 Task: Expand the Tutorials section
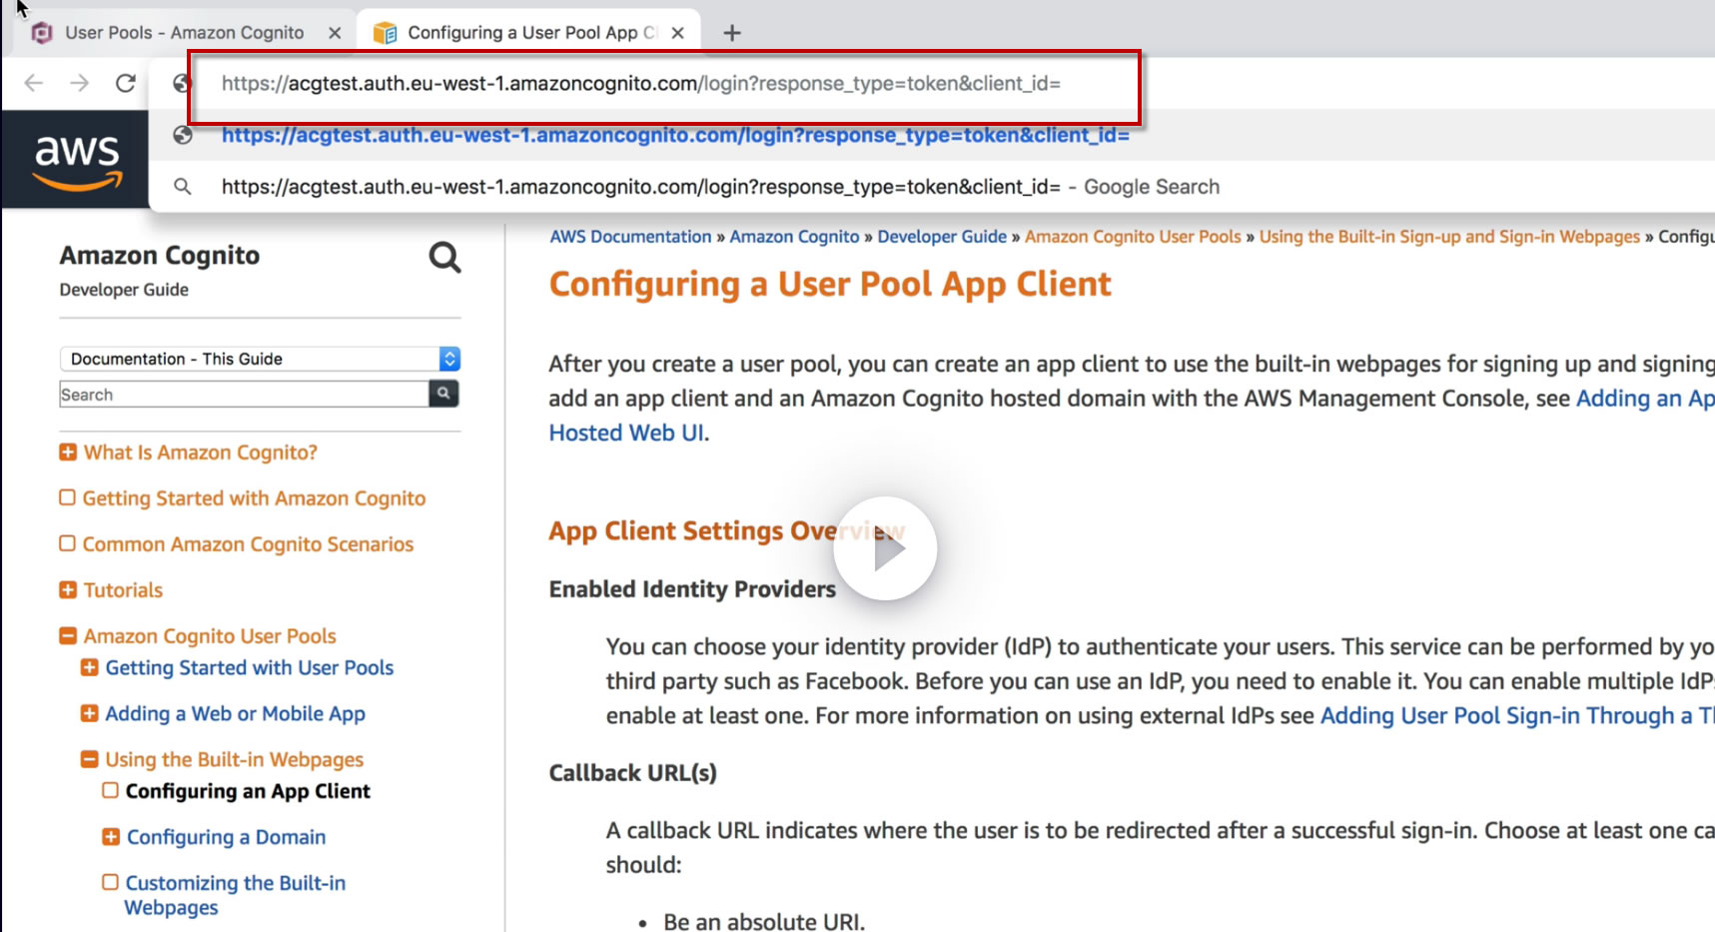tap(68, 590)
